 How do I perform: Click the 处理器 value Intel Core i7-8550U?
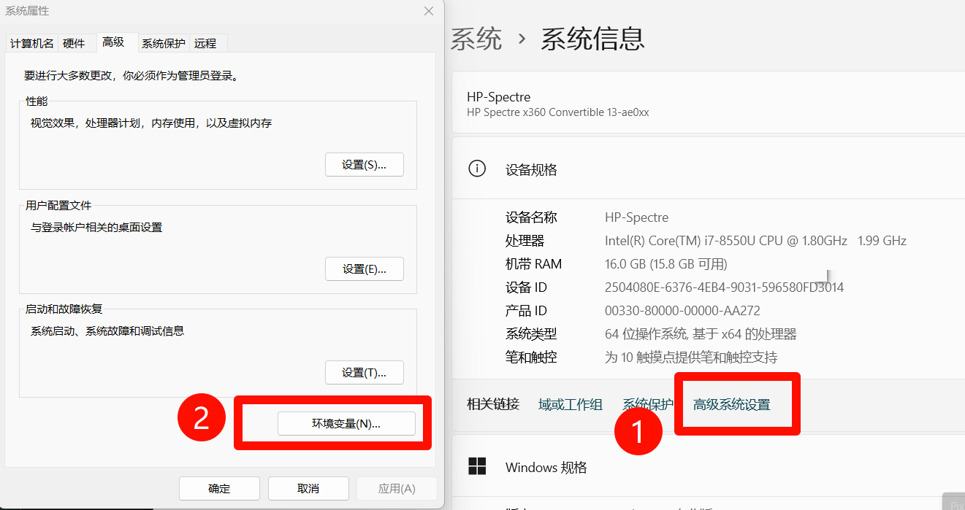click(755, 241)
